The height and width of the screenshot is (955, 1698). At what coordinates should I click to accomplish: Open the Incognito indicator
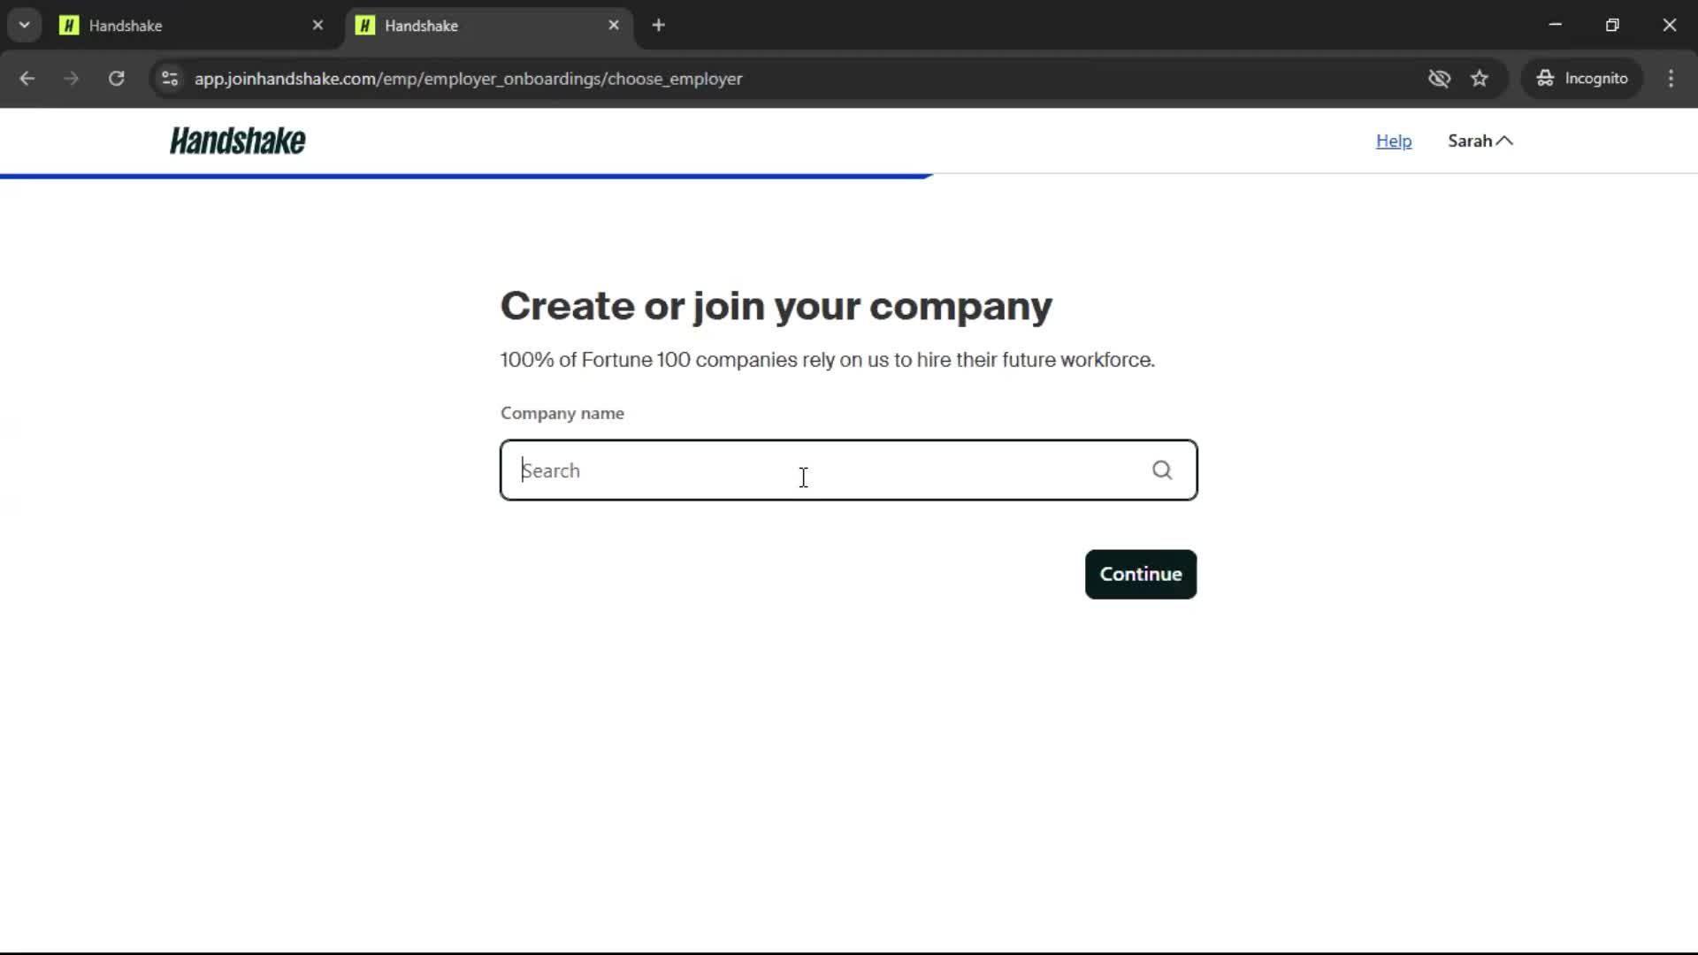[1582, 79]
